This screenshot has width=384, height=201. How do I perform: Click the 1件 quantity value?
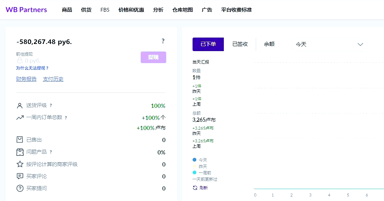click(x=196, y=77)
